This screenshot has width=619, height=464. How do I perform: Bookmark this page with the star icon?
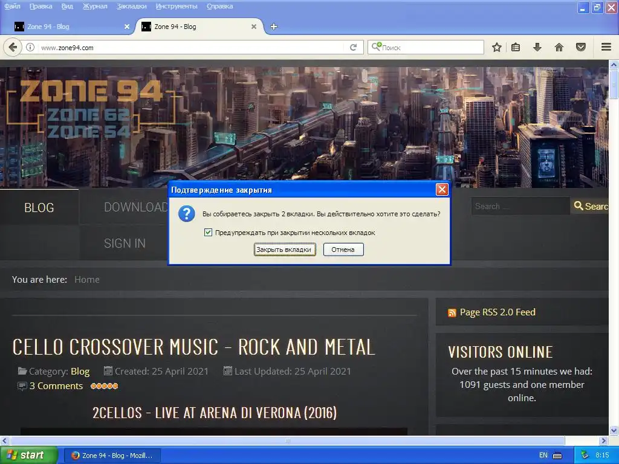(x=497, y=47)
